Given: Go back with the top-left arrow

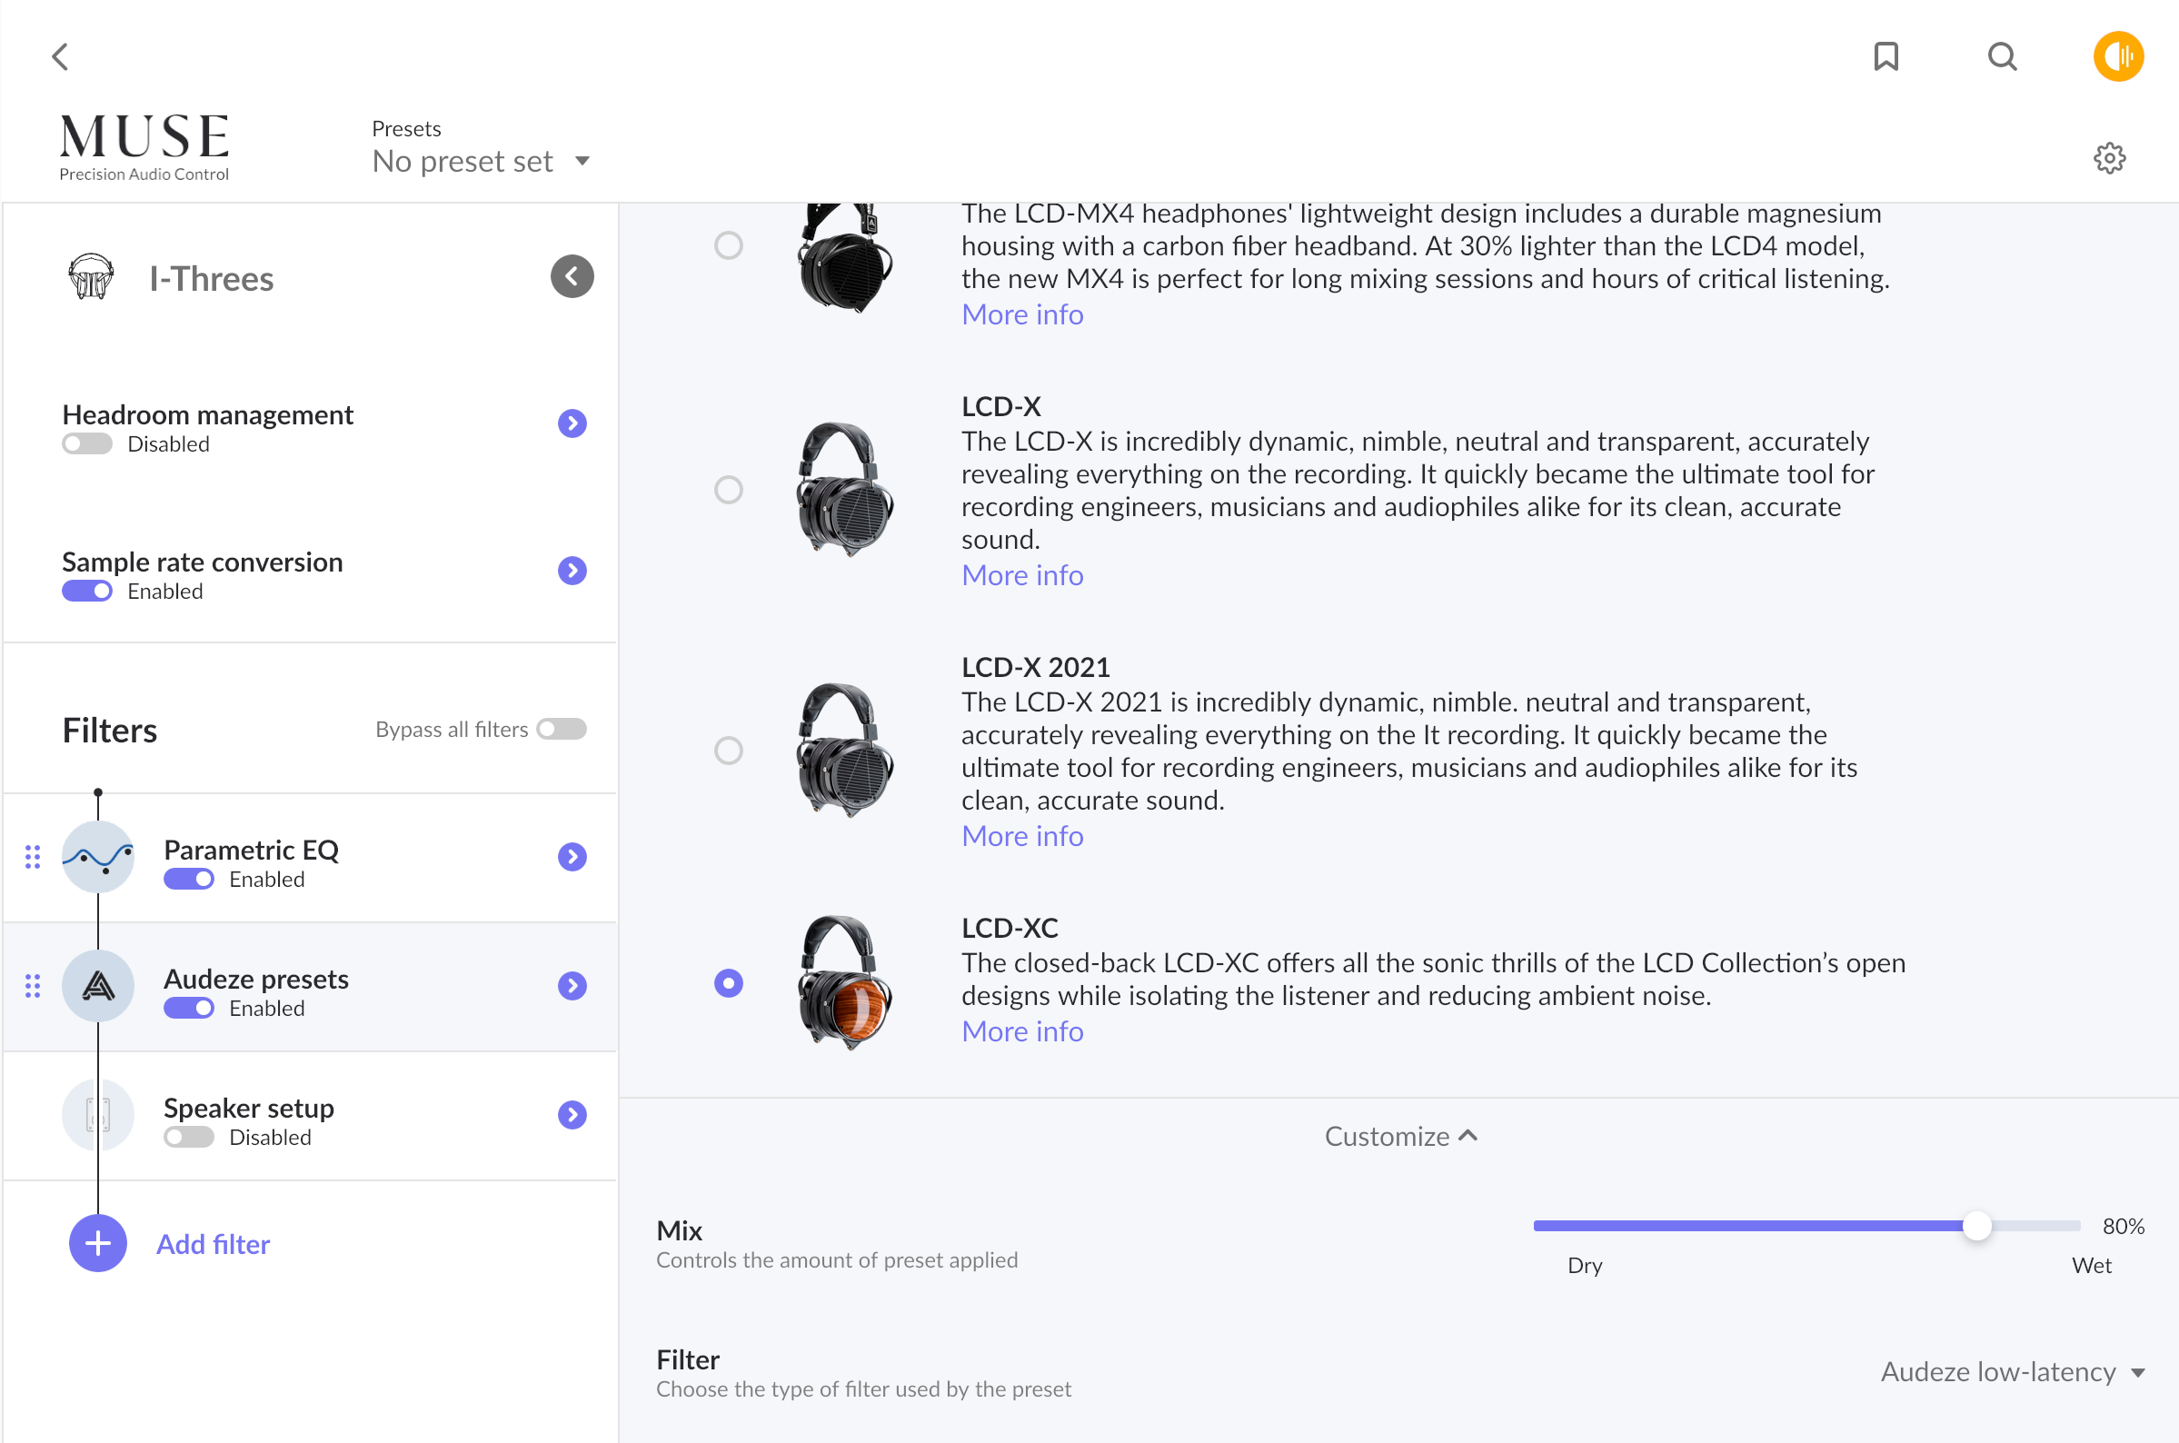Looking at the screenshot, I should 61,57.
